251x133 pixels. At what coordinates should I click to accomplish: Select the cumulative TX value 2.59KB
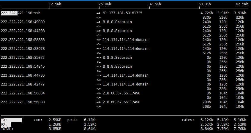[x=55, y=120]
